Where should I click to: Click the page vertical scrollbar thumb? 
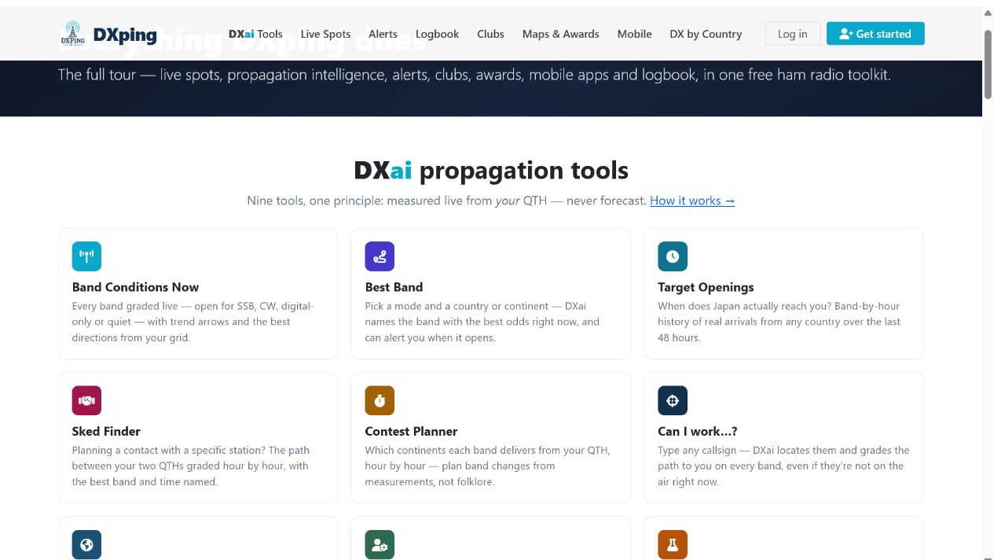(988, 63)
